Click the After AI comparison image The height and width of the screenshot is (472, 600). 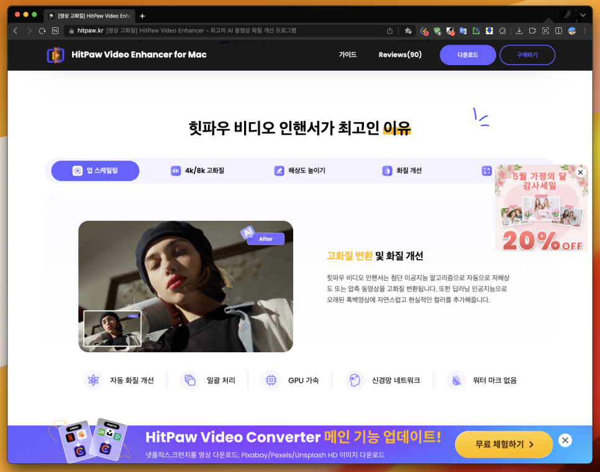[x=186, y=287]
